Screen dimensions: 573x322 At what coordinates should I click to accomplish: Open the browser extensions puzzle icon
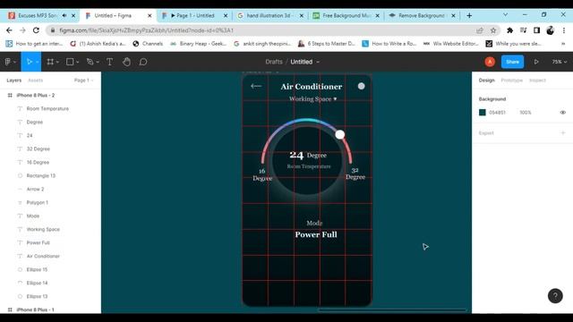coord(509,30)
